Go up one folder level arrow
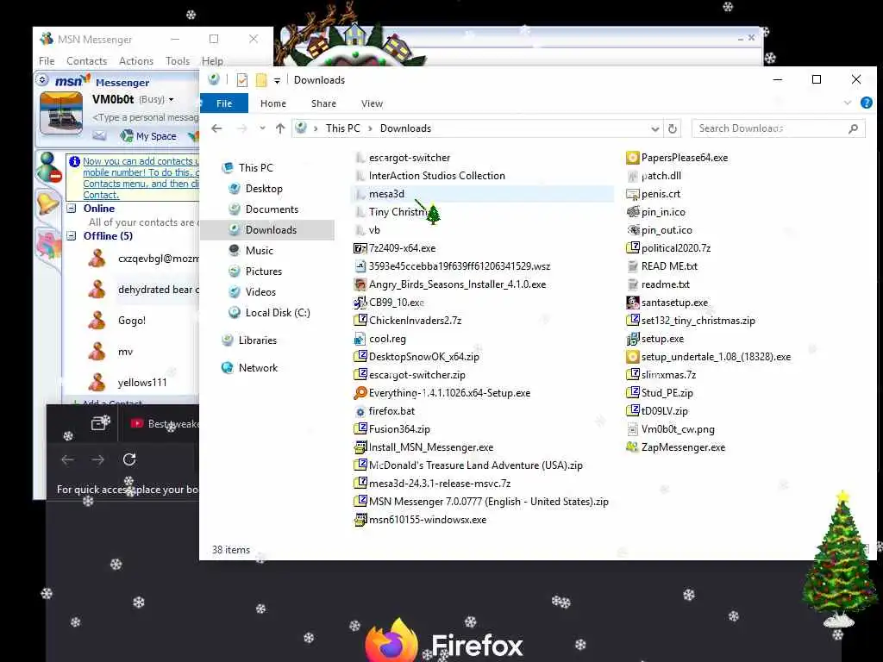883x662 pixels. click(280, 128)
